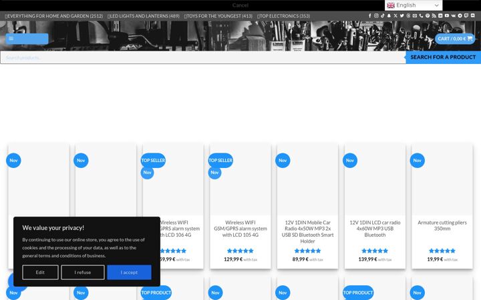Open the YouTube social link

447,15
